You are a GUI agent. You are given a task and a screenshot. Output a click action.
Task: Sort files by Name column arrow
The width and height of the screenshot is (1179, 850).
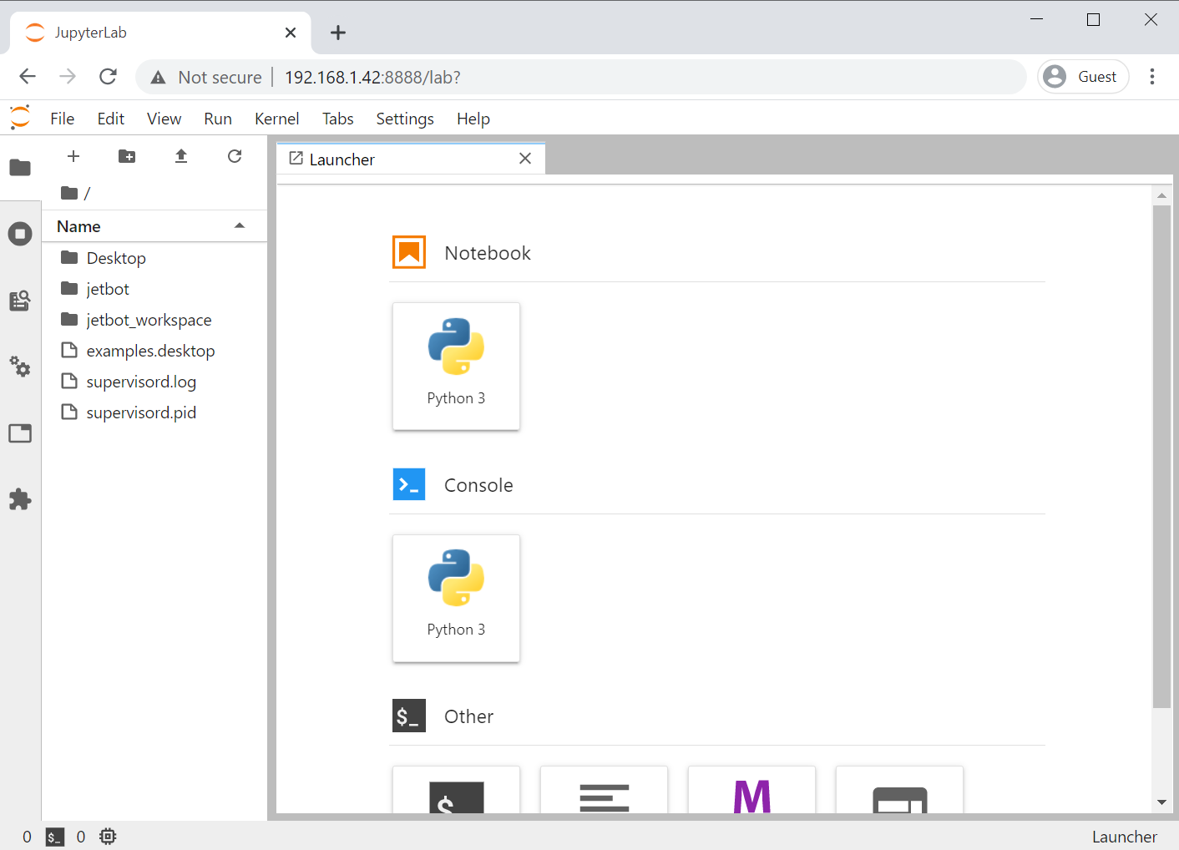point(240,225)
